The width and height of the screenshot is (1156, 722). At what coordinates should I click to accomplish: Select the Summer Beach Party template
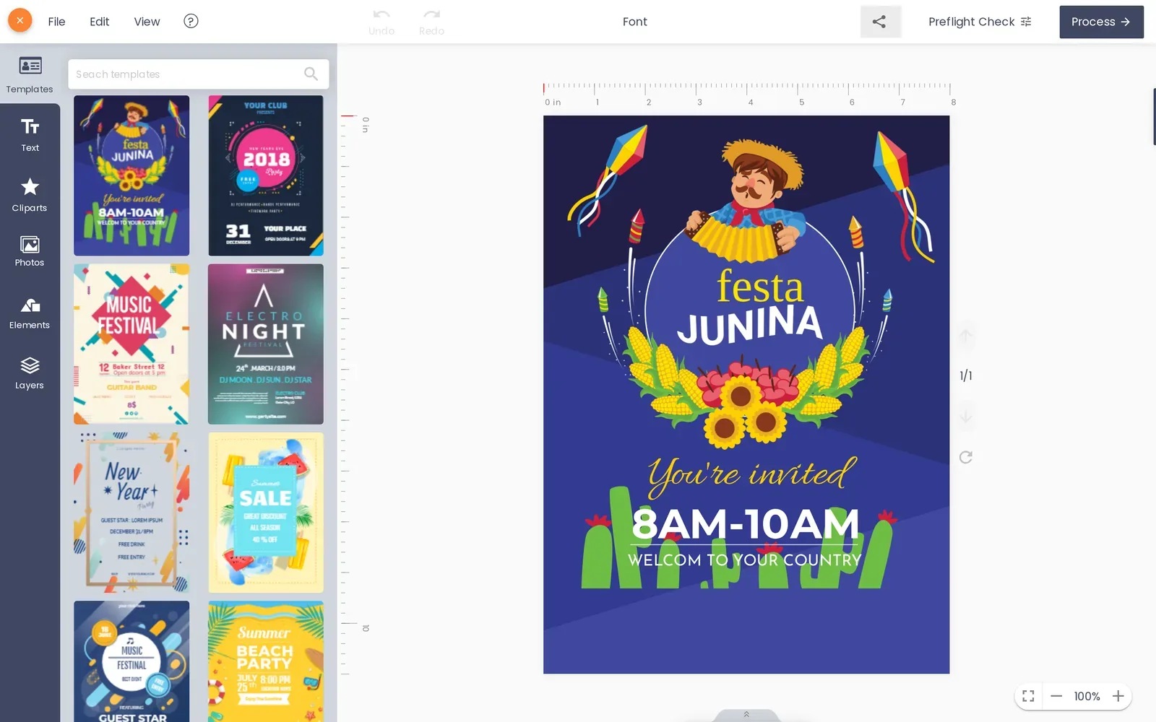point(266,661)
